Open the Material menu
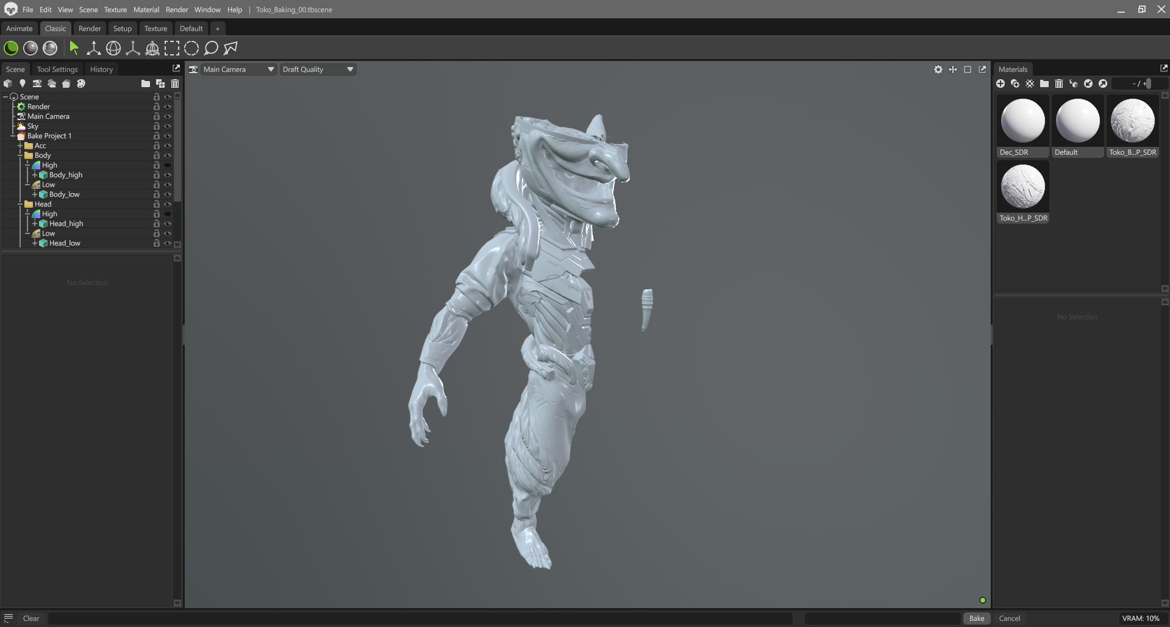This screenshot has height=627, width=1170. click(x=146, y=10)
